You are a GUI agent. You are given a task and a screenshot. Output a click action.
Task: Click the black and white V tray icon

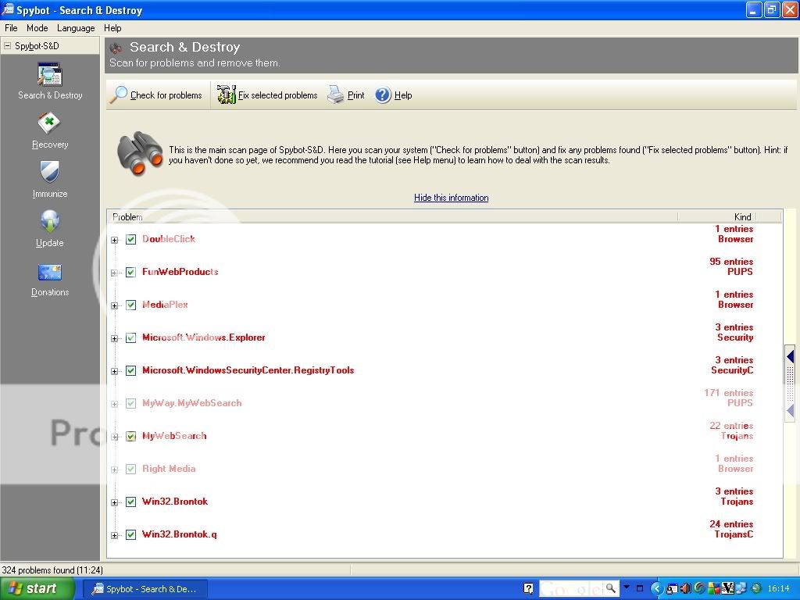727,589
